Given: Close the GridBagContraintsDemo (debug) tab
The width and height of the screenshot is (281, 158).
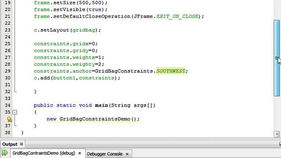Looking at the screenshot, I should point(80,153).
